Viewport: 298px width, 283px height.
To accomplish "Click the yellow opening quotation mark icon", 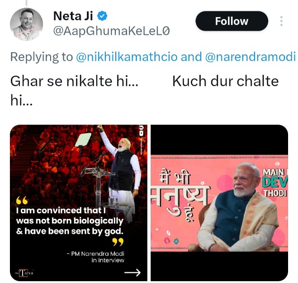I will coord(22,200).
